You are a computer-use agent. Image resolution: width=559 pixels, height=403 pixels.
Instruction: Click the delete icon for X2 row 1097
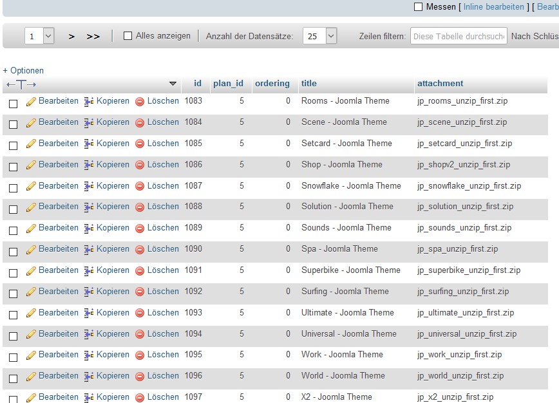point(140,398)
